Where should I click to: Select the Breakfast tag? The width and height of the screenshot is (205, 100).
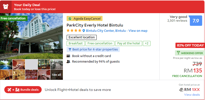pyautogui.click(x=76, y=43)
